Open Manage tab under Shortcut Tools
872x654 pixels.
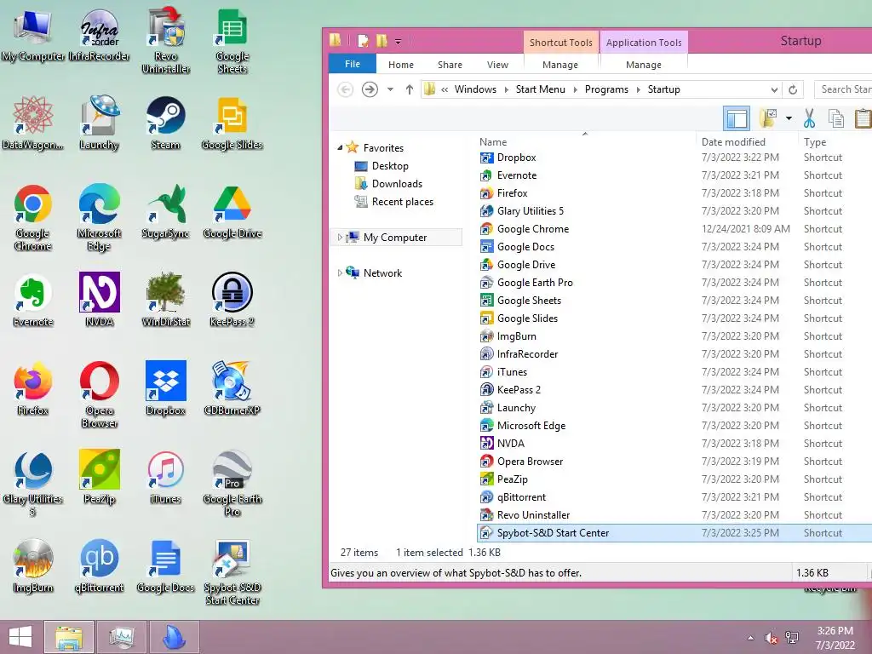coord(560,65)
